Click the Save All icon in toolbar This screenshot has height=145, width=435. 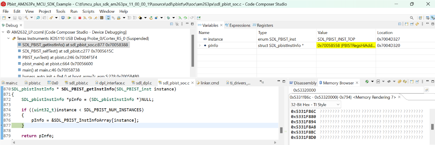20,18
